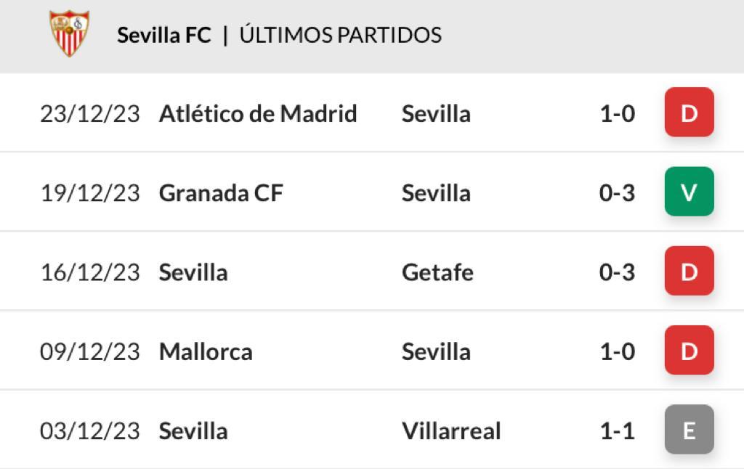The image size is (744, 469).
Task: Click the date 09/12/23
Action: tap(90, 352)
